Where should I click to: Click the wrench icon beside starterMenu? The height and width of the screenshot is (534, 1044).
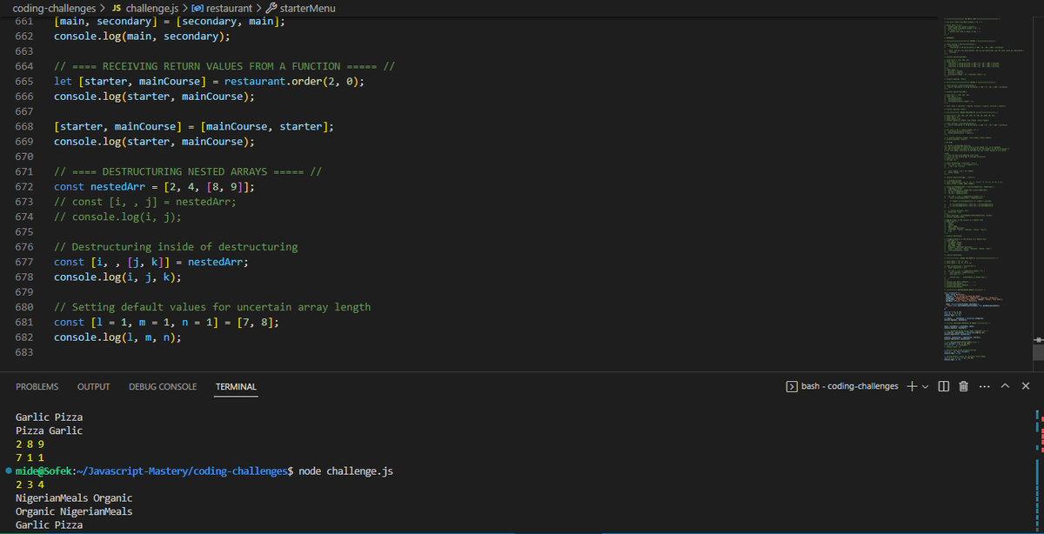271,8
